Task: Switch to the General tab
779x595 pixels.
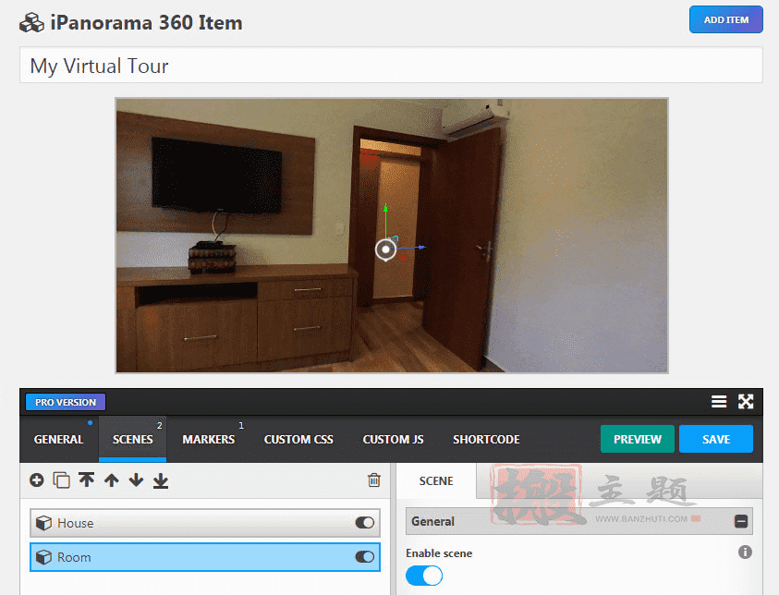Action: (x=58, y=439)
